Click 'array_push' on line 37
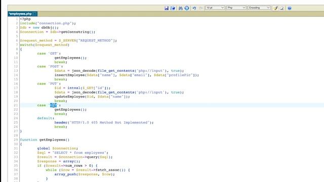Viewport: 324px width, 182px height. pyautogui.click(x=65, y=174)
